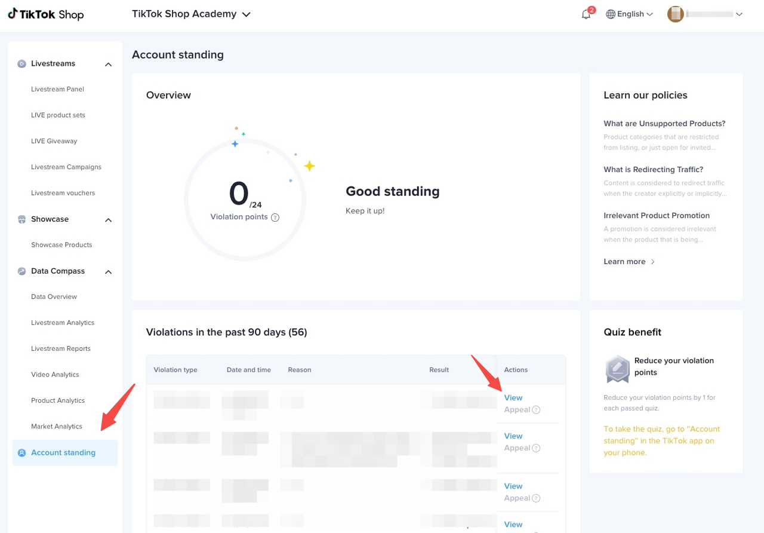The image size is (764, 533).
Task: Click the Violation points help icon
Action: (275, 218)
